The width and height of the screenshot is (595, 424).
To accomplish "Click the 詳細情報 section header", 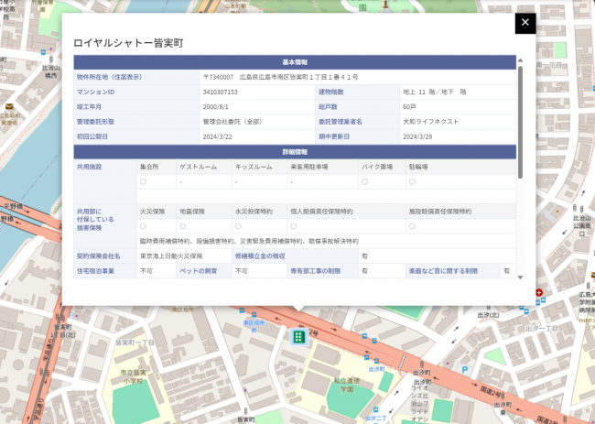I will coord(295,151).
